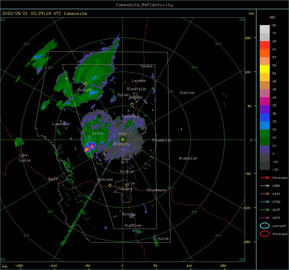Select the orange 111V arrow legend icon

[x=265, y=194]
